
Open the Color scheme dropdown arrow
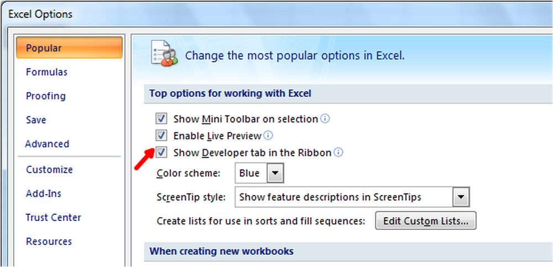pyautogui.click(x=275, y=174)
